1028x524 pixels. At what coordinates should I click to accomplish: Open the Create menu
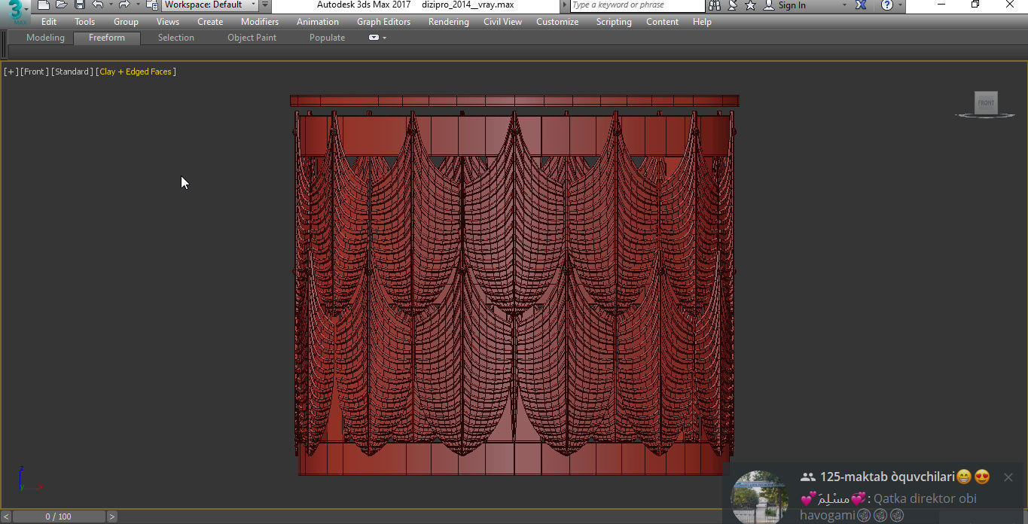(210, 22)
